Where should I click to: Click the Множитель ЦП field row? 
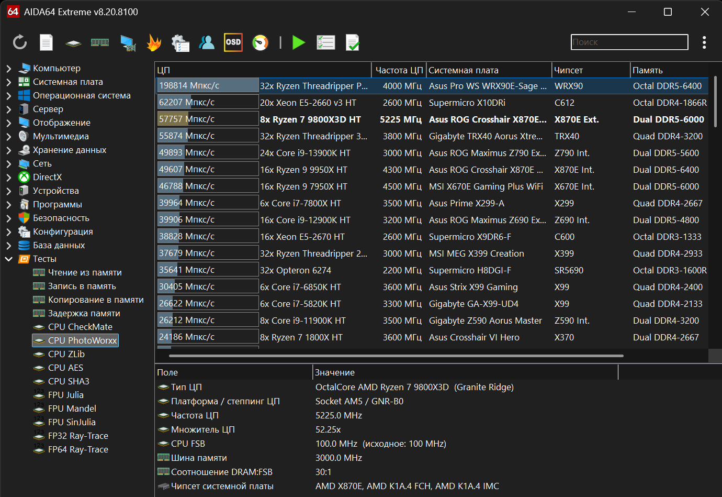click(387, 429)
